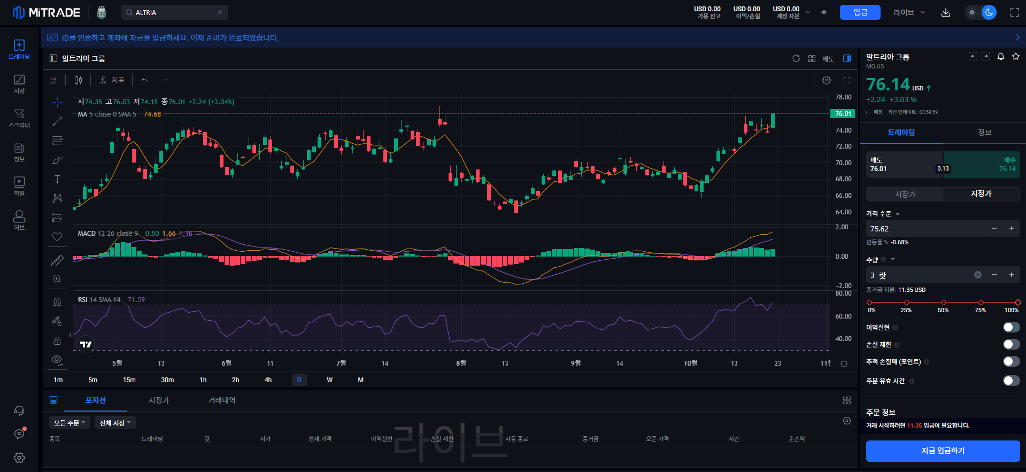Switch to the Info (정보) tab
The height and width of the screenshot is (472, 1026).
pos(984,132)
